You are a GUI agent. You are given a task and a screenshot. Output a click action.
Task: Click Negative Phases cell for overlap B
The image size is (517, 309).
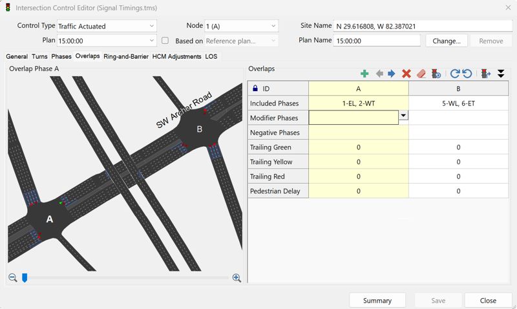458,133
